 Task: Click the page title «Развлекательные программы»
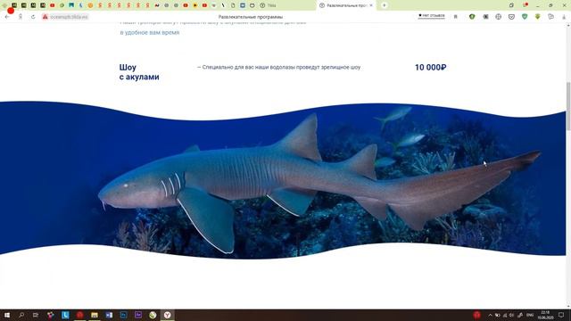pyautogui.click(x=251, y=17)
